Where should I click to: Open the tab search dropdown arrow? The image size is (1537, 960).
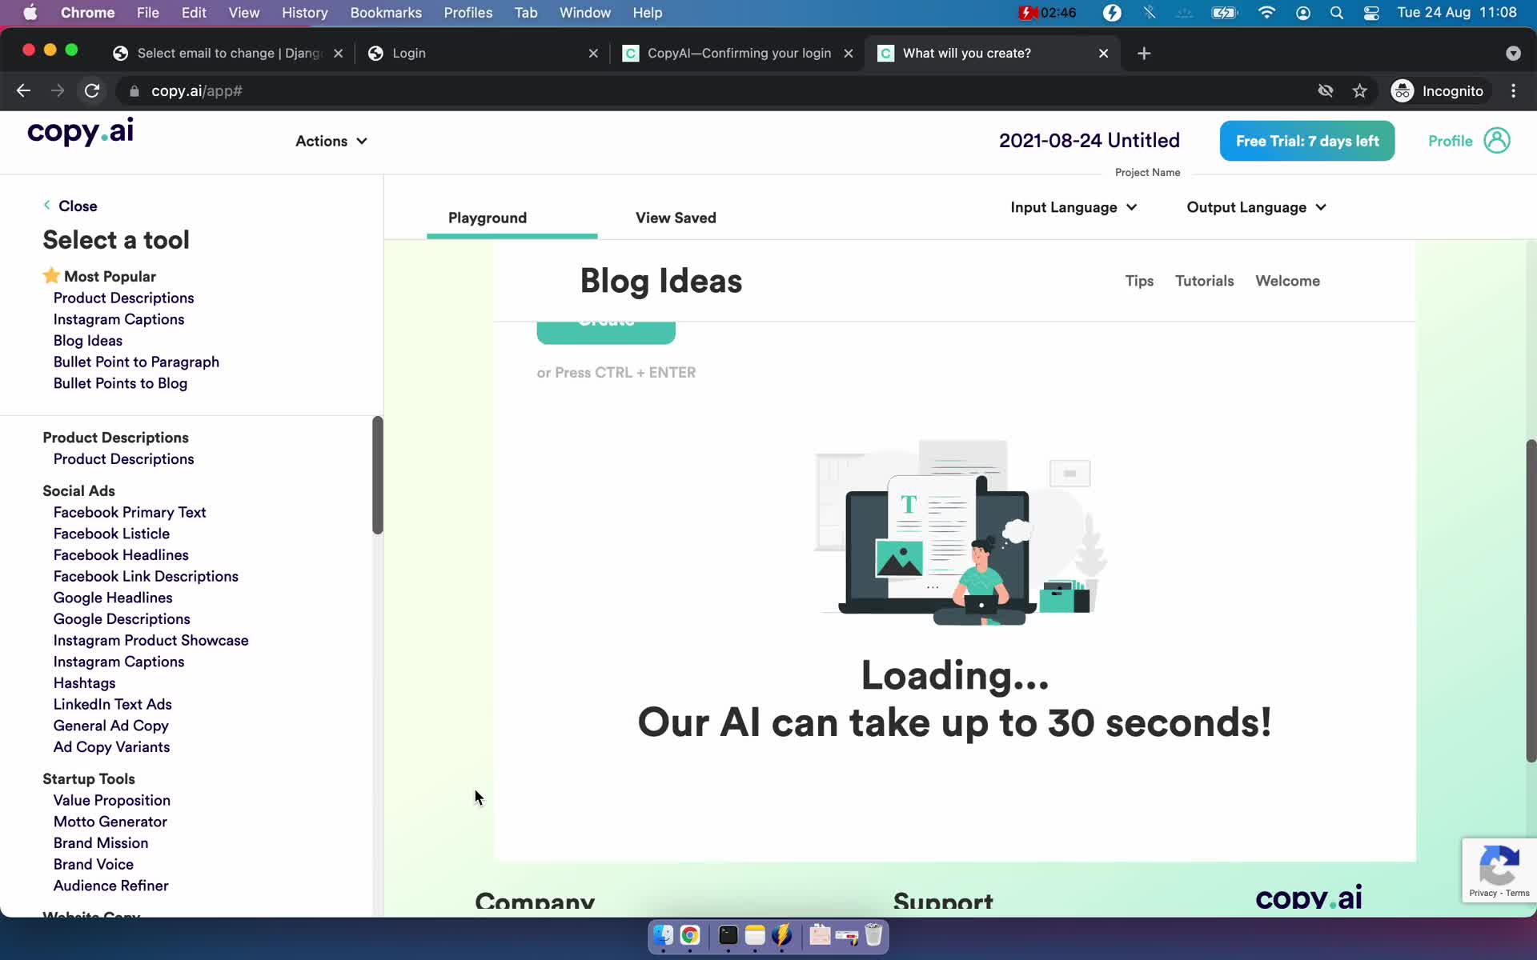tap(1513, 54)
